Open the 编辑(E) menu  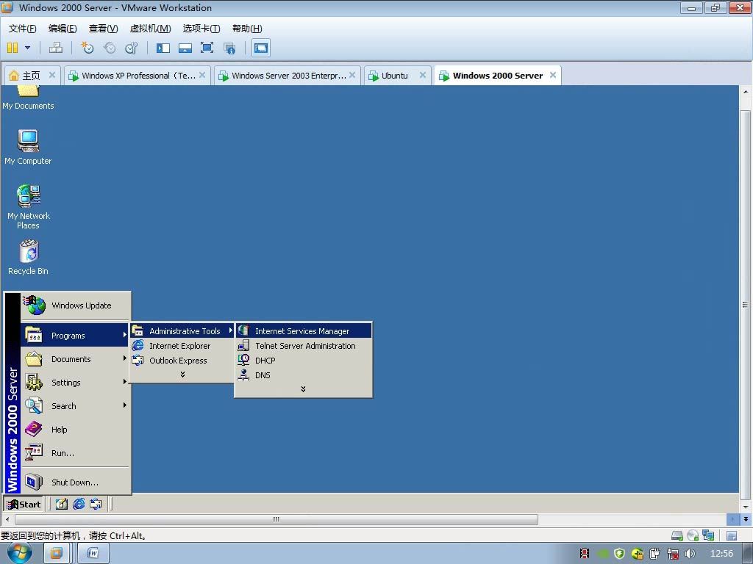[x=63, y=29]
